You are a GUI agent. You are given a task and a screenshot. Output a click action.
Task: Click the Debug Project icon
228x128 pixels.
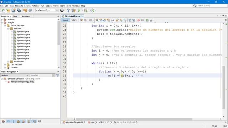tap(85, 10)
